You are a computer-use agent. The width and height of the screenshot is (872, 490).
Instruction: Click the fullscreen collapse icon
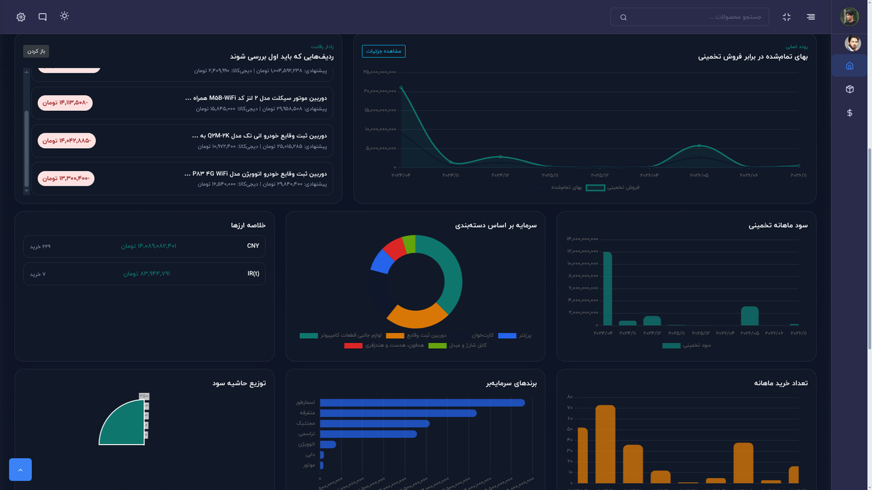(787, 17)
